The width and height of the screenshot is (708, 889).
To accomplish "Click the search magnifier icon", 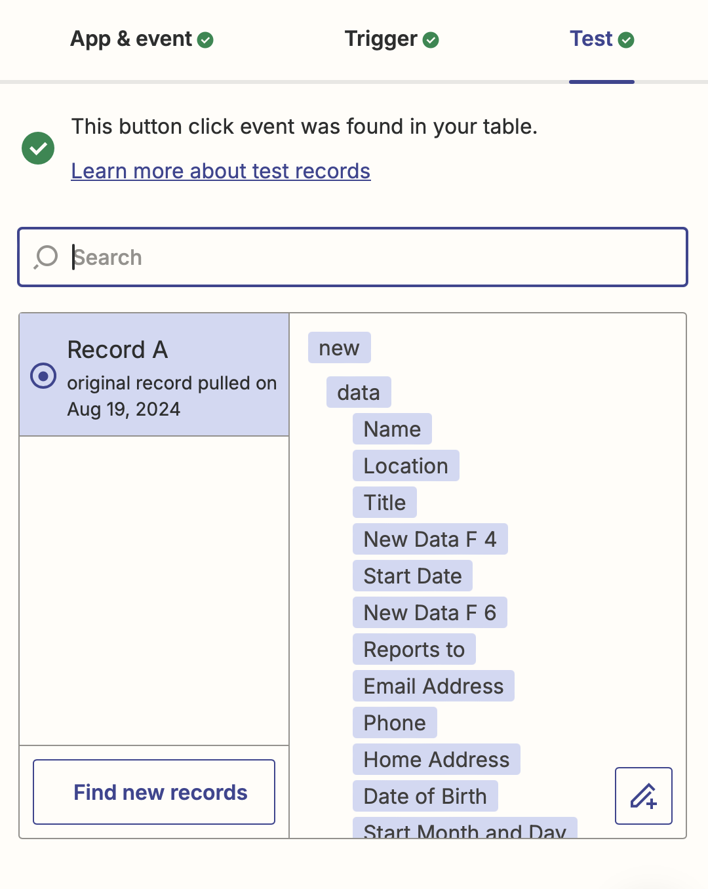I will point(46,257).
